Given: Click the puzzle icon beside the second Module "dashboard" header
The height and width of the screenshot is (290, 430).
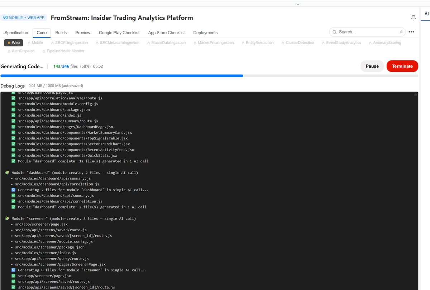Looking at the screenshot, I should coord(7,173).
